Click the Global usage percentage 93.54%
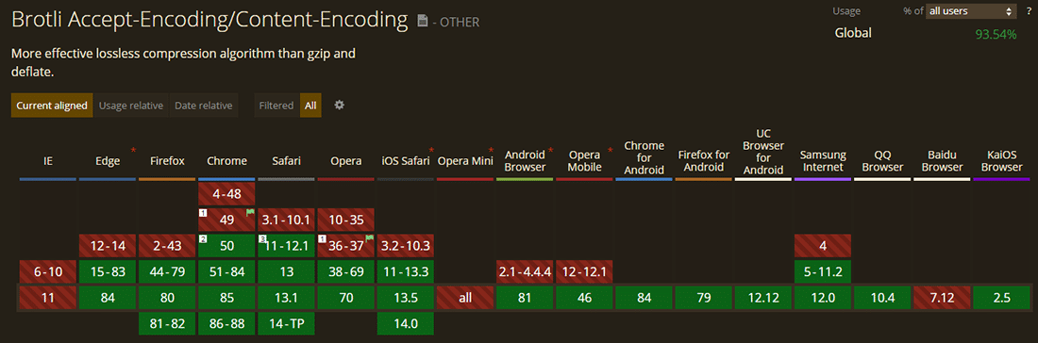The image size is (1038, 343). point(996,34)
